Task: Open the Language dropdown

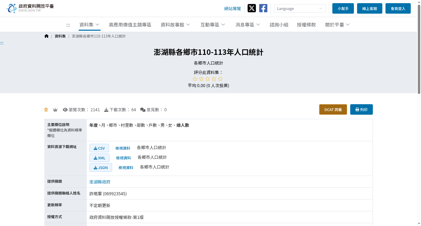Action: 300,8
